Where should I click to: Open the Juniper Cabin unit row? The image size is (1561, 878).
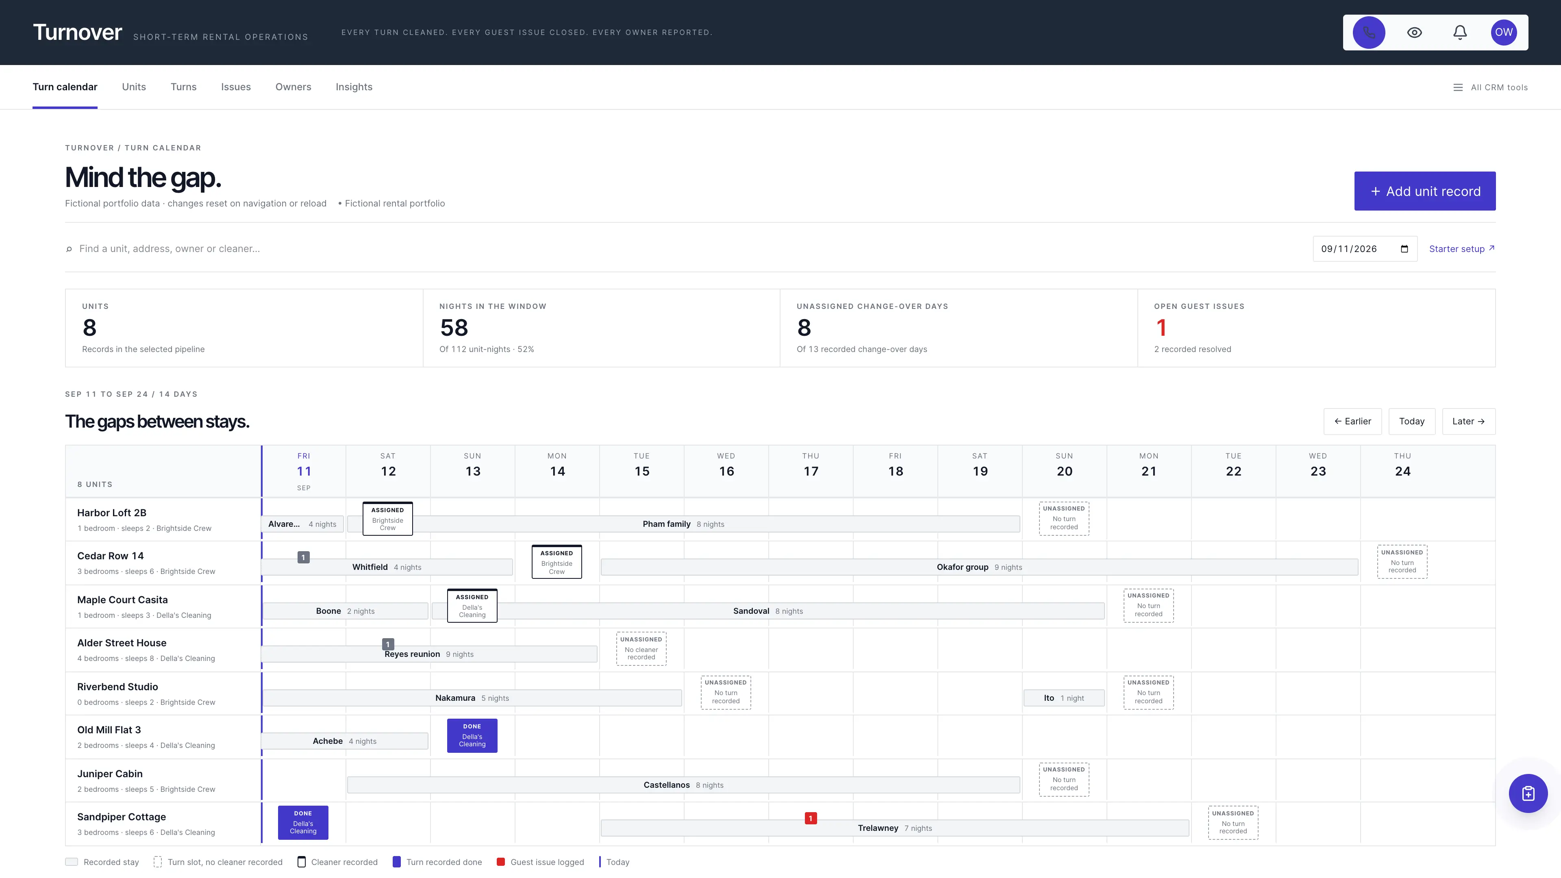163,780
